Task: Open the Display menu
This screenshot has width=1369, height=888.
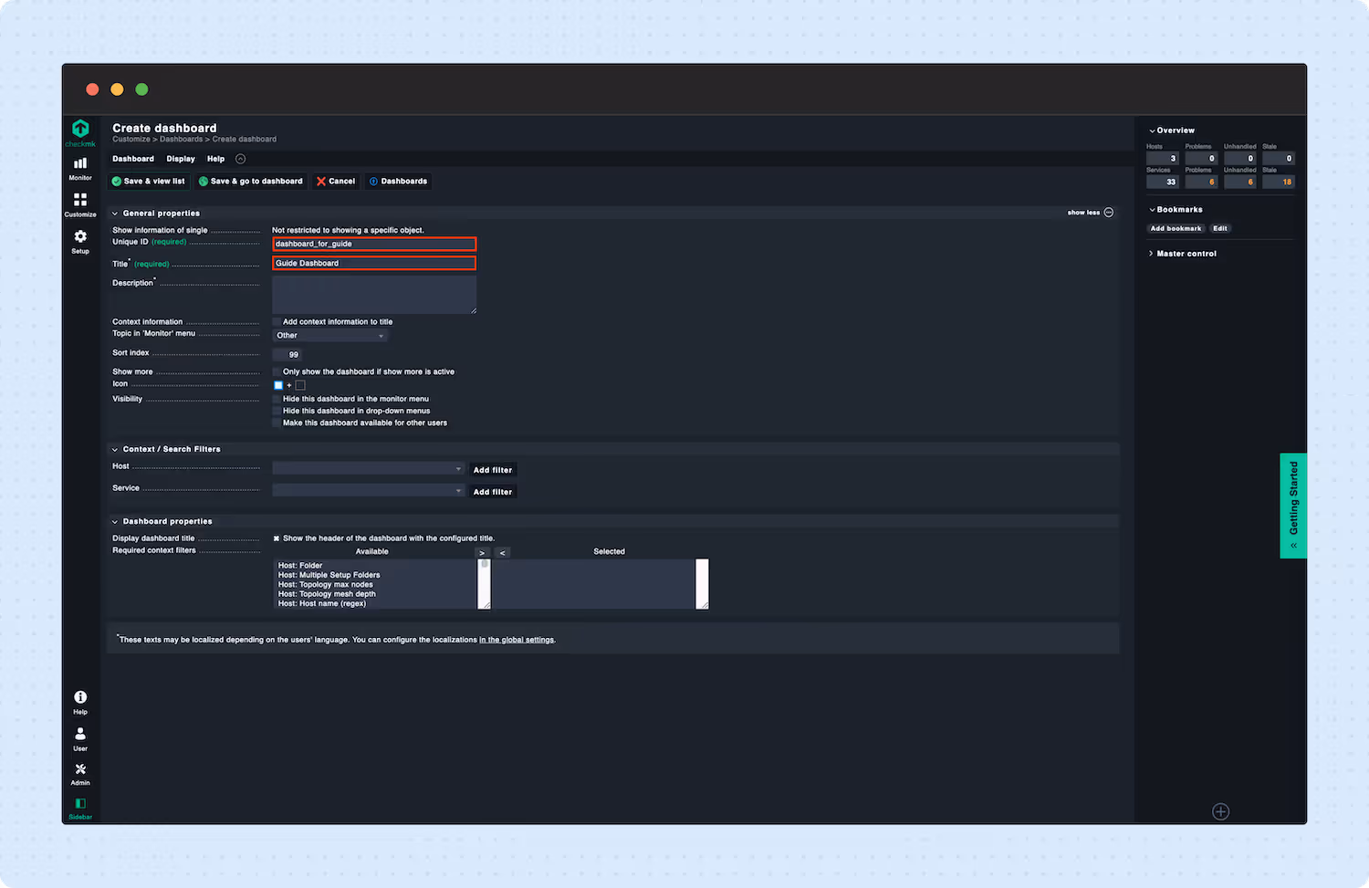Action: click(180, 158)
